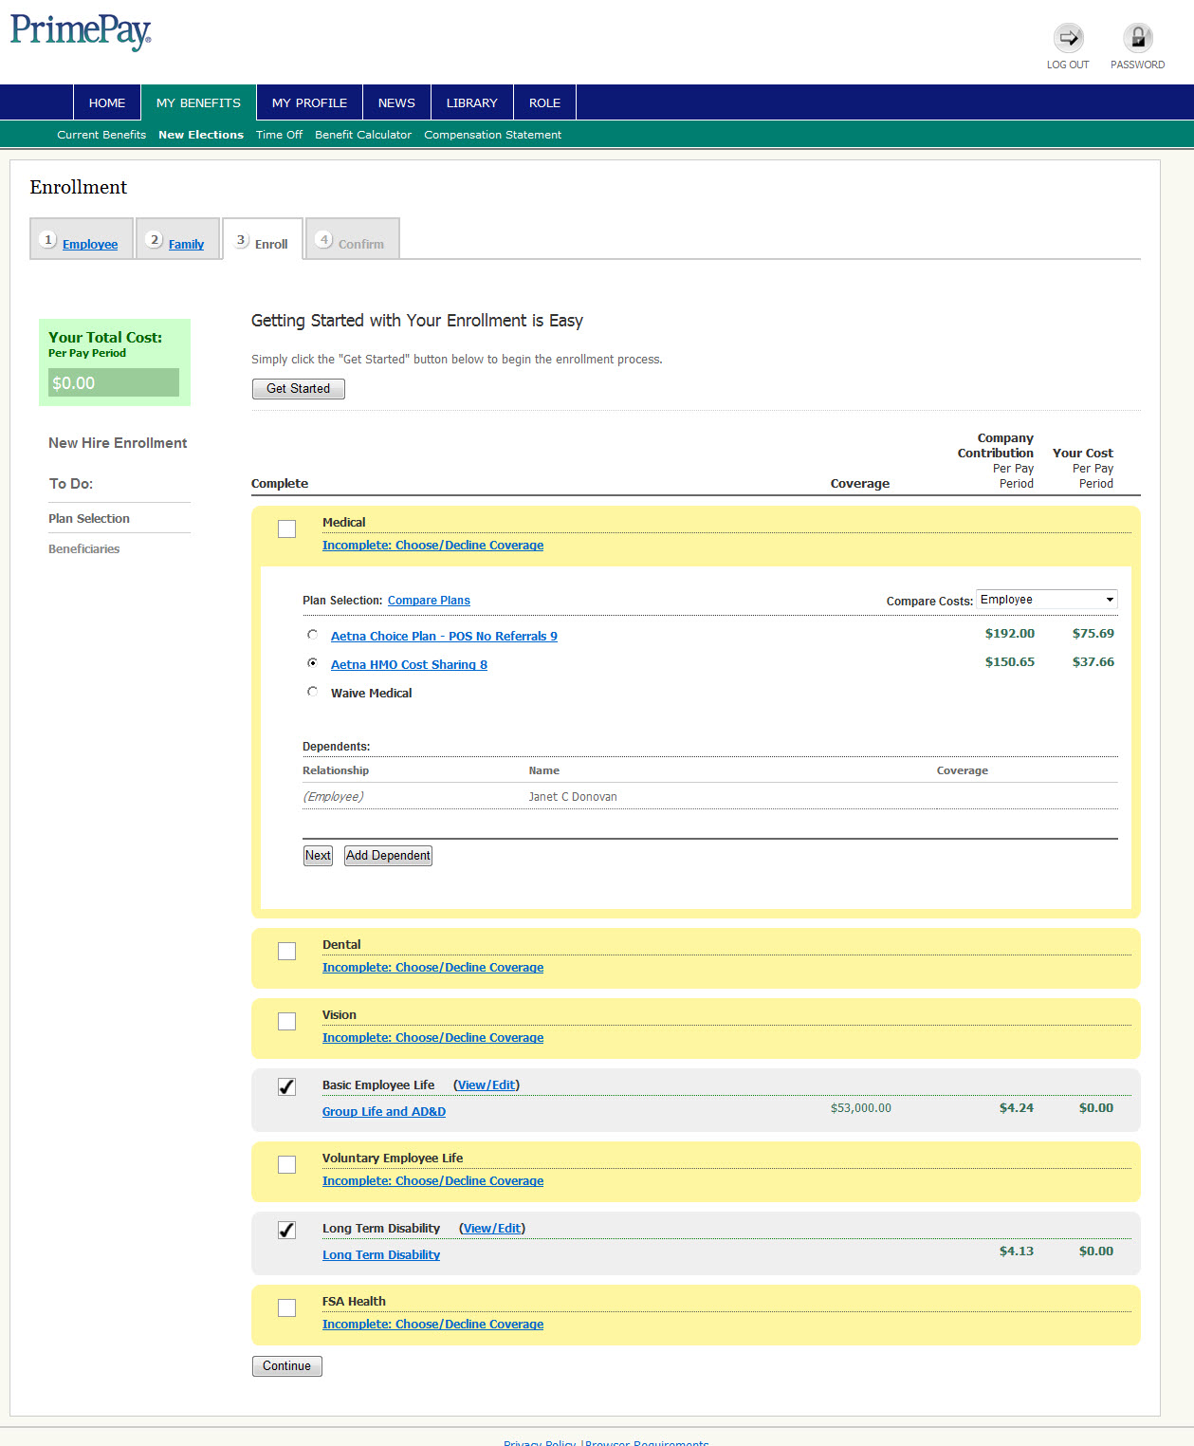Click the PrimePay logo
Screen dimensions: 1194x1446
(81, 31)
